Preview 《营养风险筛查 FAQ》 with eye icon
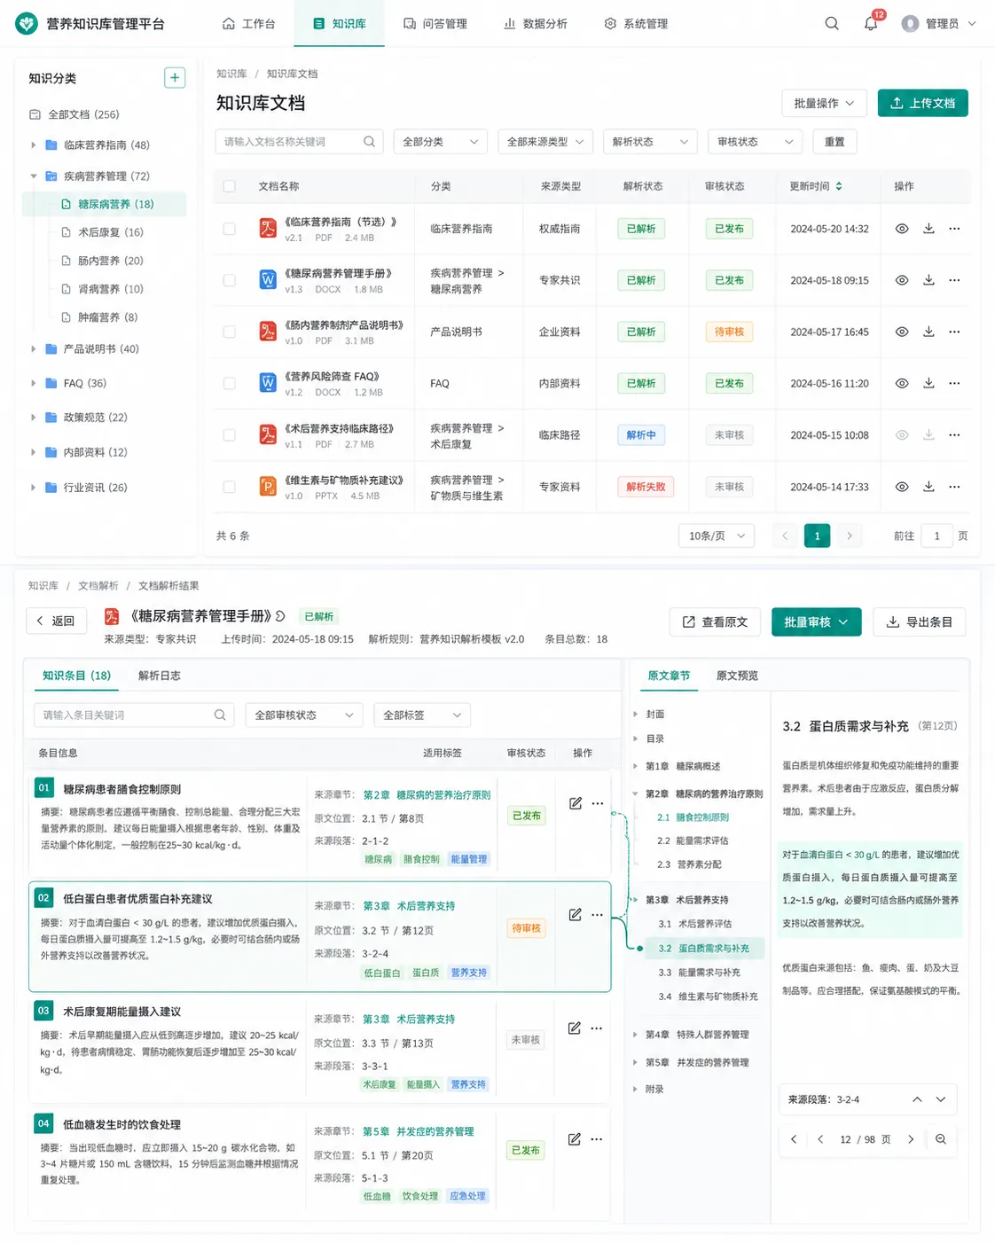Screen dimensions: 995x1243 pos(902,383)
